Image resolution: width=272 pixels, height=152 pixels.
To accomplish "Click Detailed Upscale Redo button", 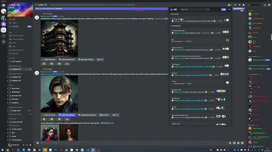I will 87,115.
